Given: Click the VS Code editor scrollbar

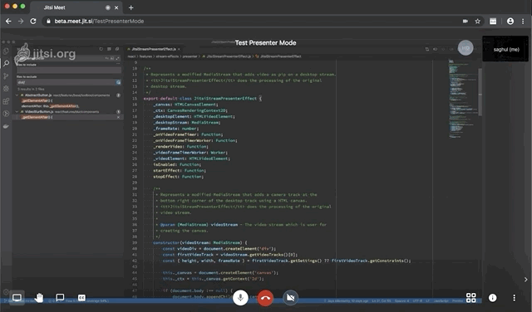Looking at the screenshot, I should tap(480, 92).
